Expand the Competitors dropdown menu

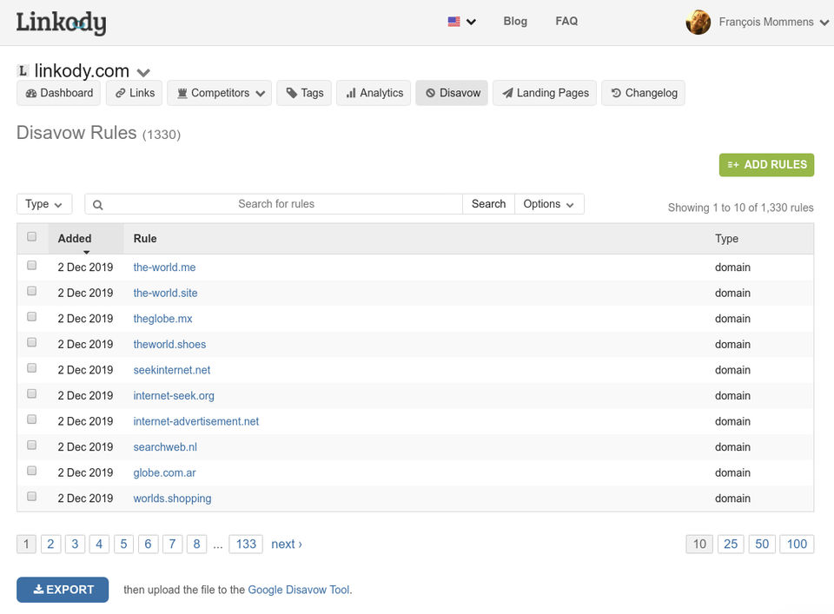tap(220, 93)
